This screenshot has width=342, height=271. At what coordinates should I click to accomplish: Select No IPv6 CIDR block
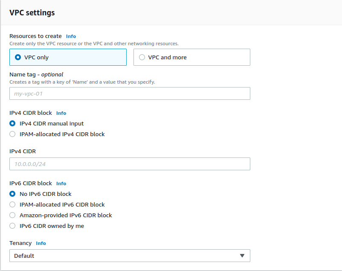(x=12, y=194)
